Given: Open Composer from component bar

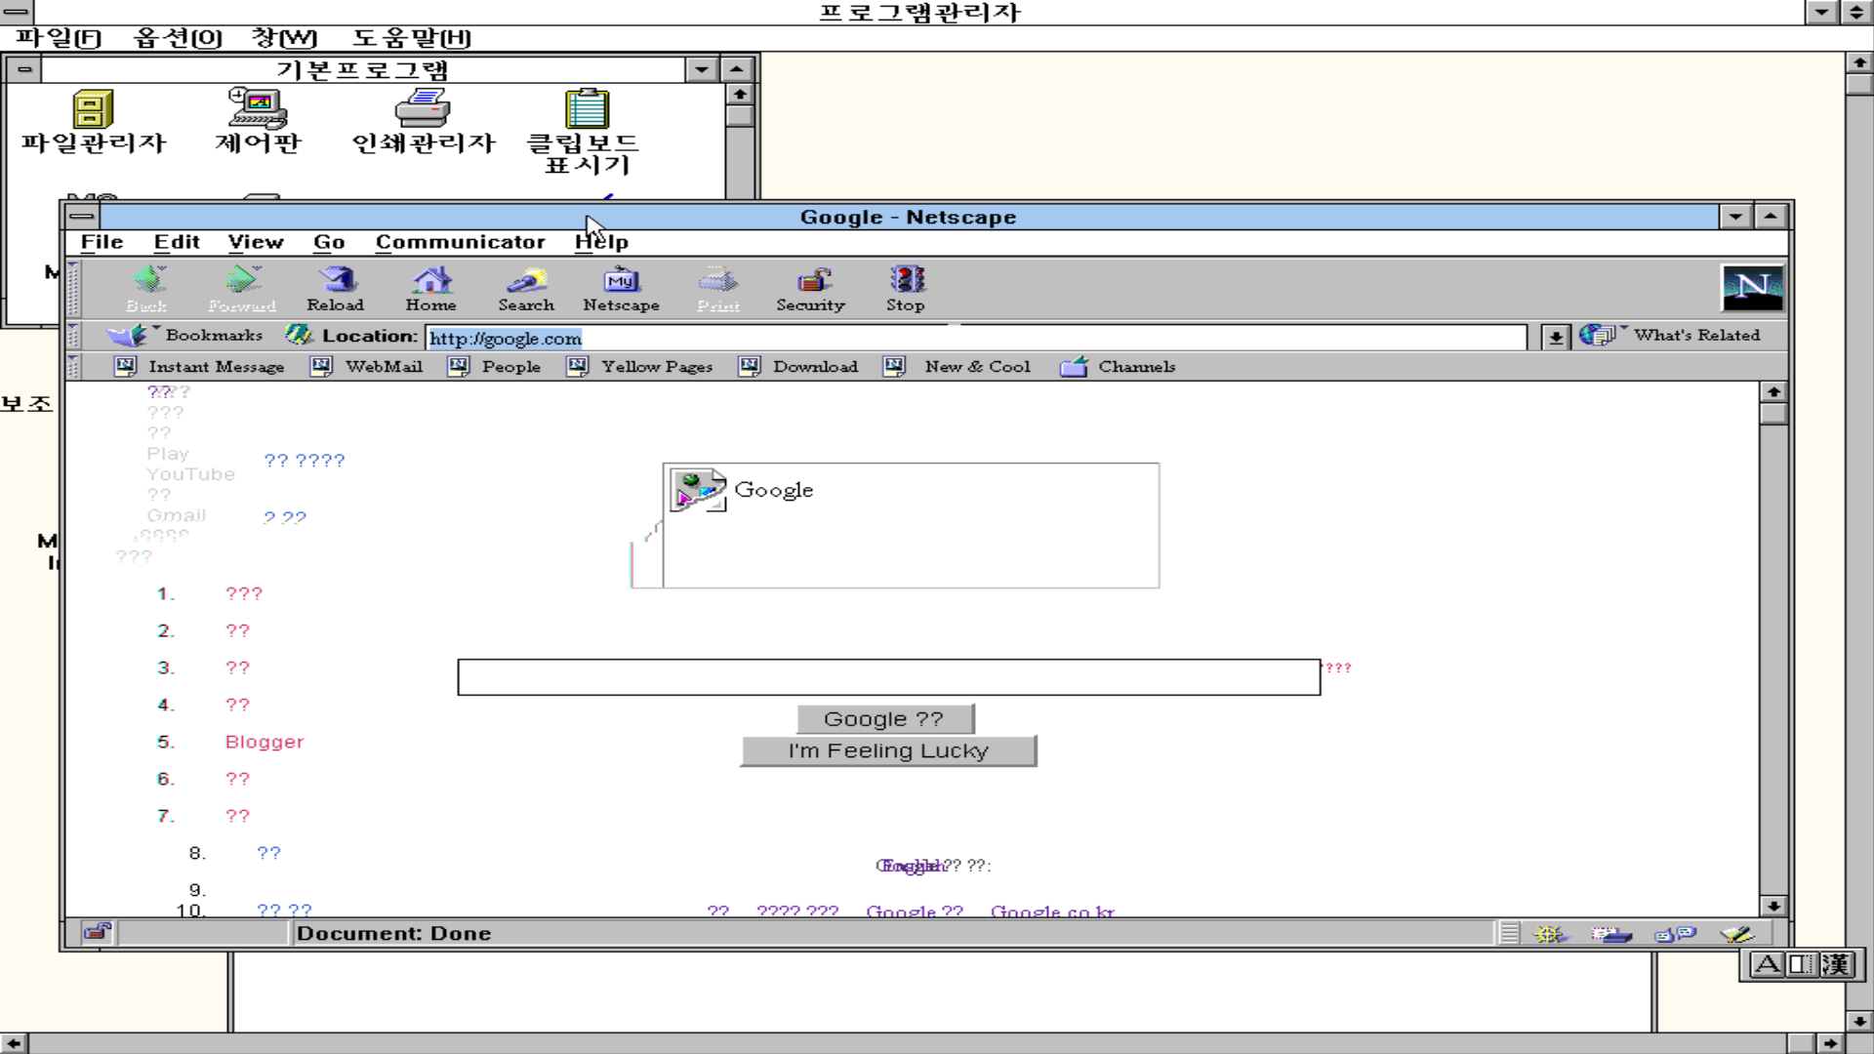Looking at the screenshot, I should click(1737, 934).
